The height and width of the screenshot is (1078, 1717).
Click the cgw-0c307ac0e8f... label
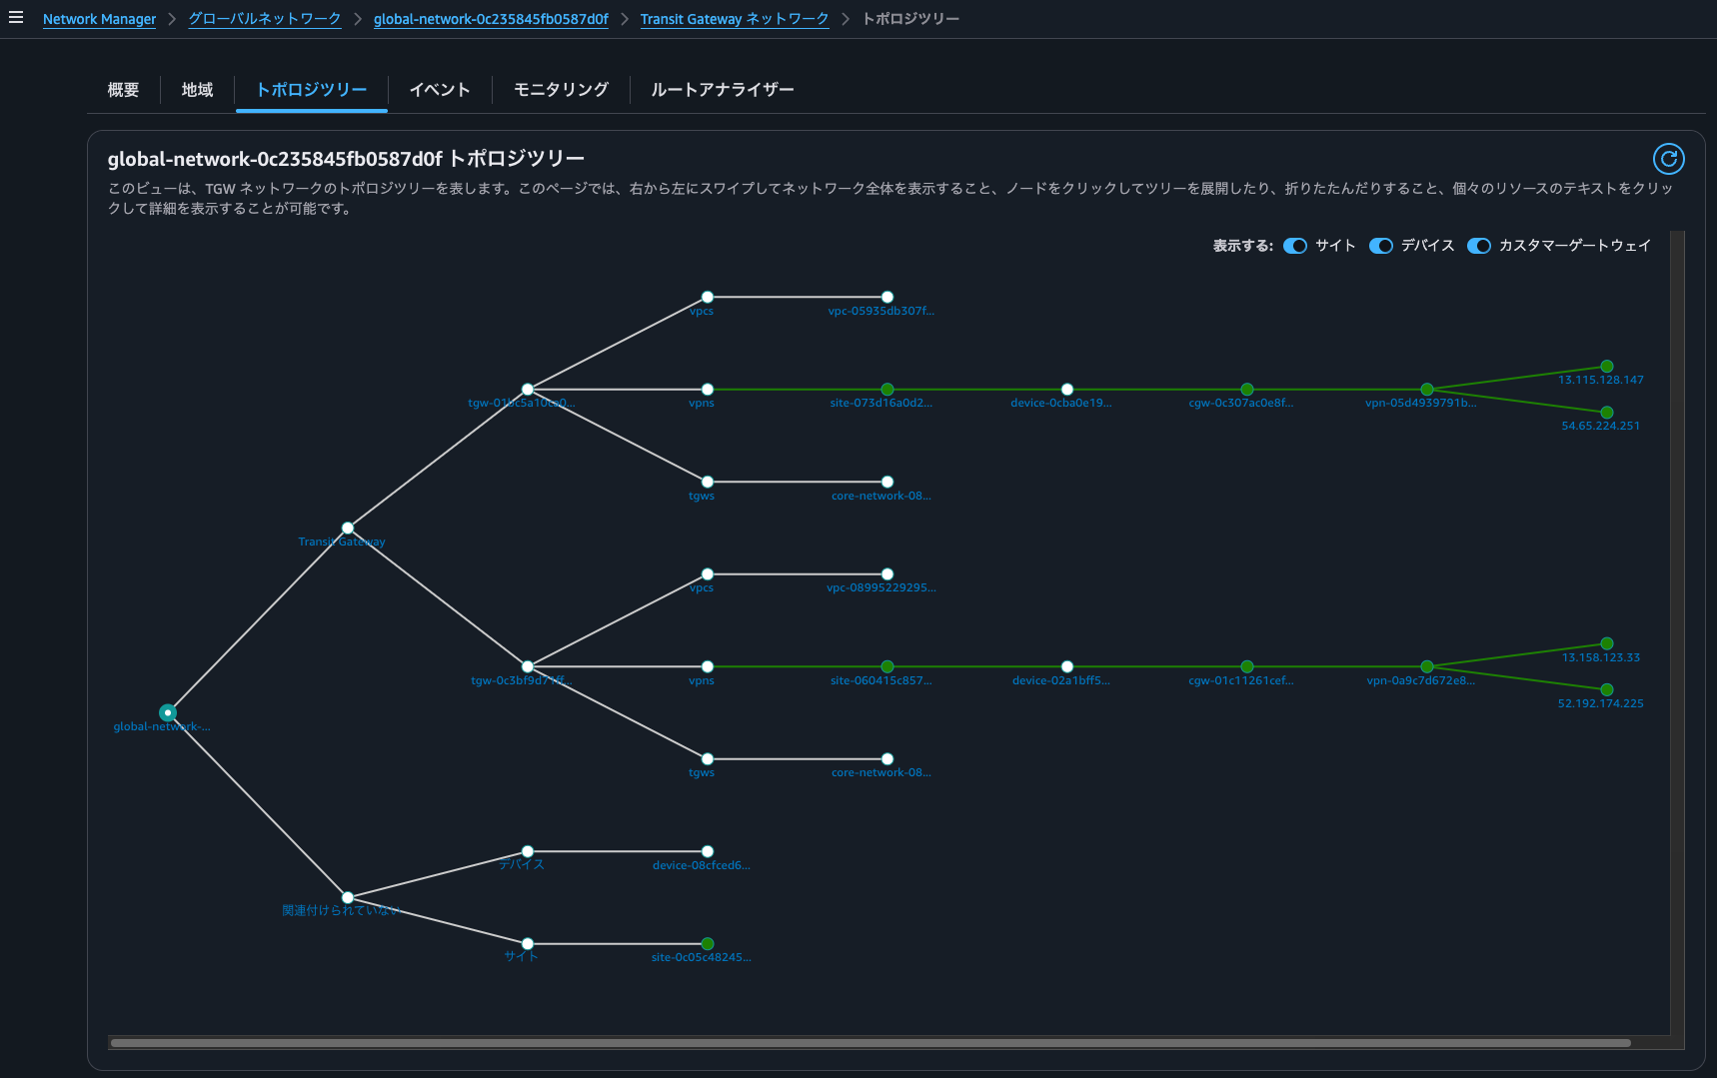point(1240,403)
